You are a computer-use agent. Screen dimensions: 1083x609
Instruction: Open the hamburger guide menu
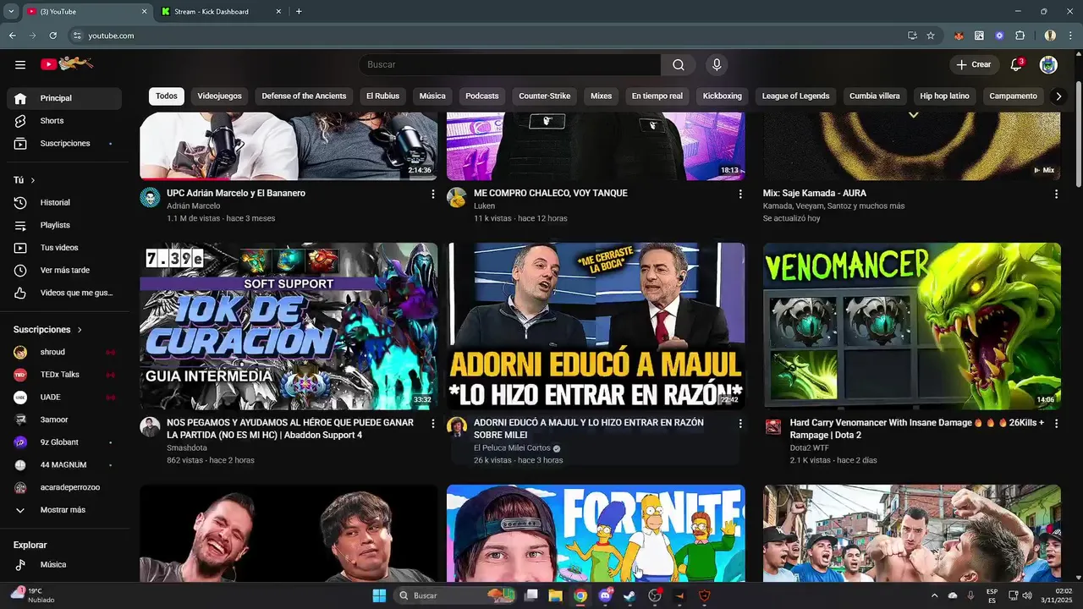(20, 64)
